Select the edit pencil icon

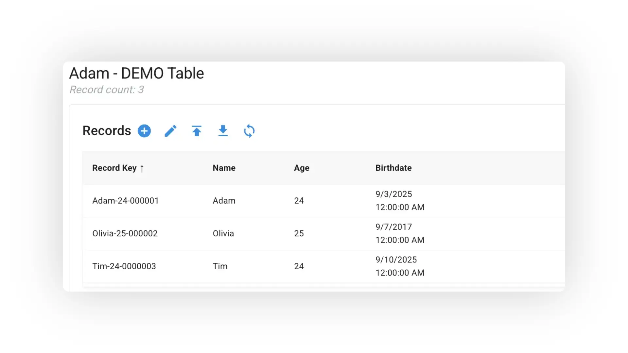pos(170,131)
